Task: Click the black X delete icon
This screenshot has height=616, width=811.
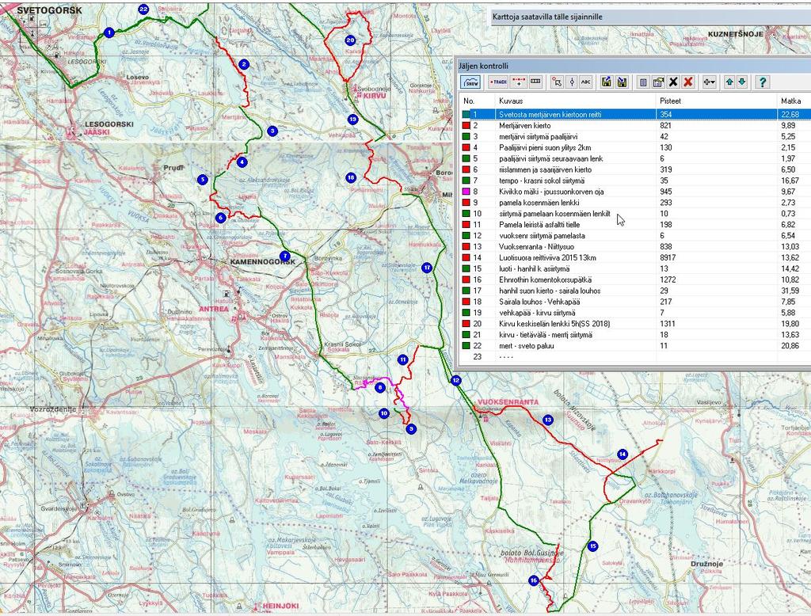Action: pyautogui.click(x=673, y=82)
